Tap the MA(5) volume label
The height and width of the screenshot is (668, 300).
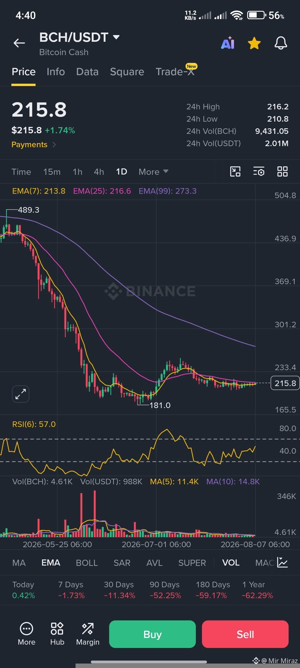174,482
